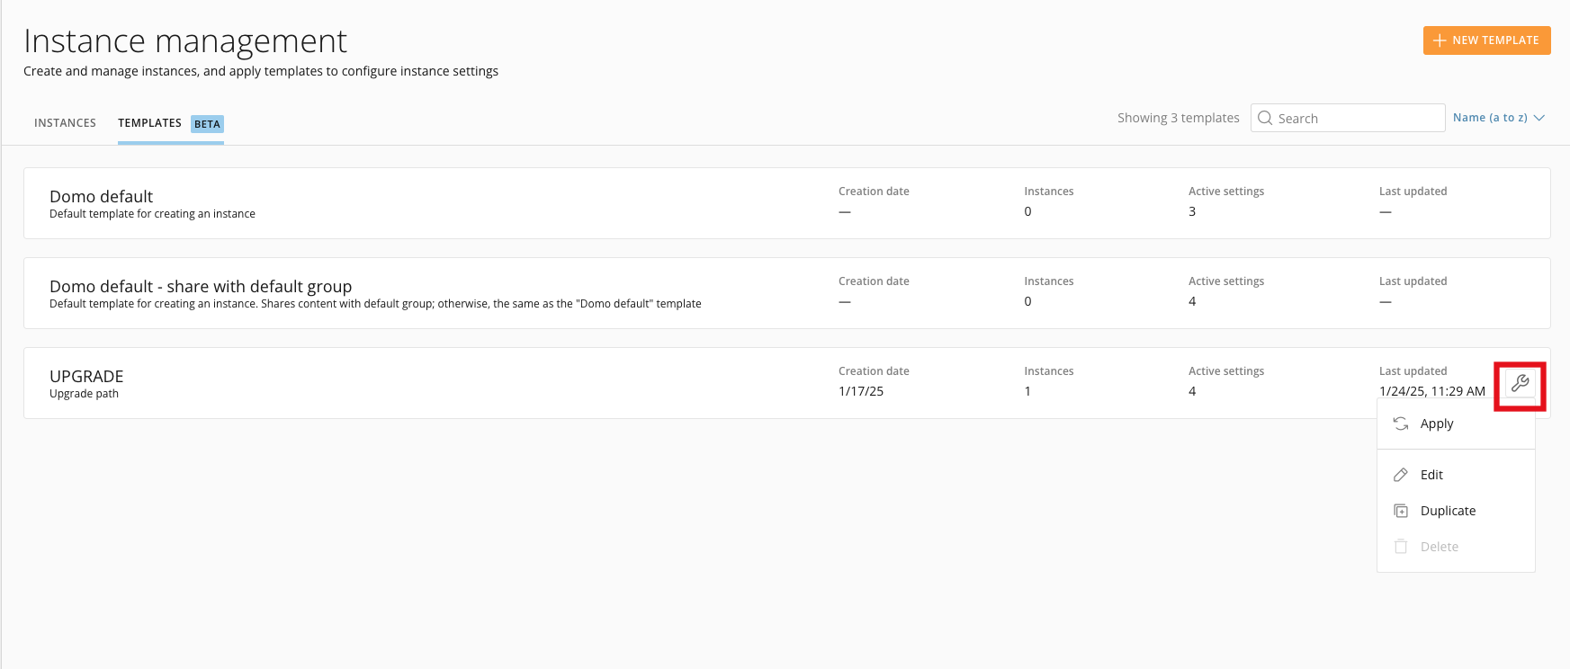Click the plus icon on New Template button
This screenshot has height=669, width=1570.
1440,40
